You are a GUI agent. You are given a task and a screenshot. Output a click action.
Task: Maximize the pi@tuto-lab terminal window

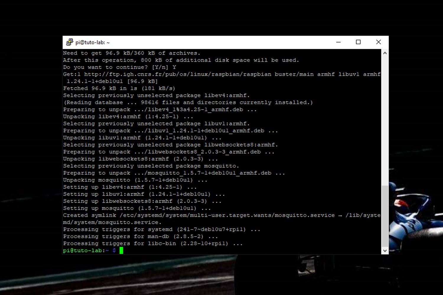coord(358,42)
